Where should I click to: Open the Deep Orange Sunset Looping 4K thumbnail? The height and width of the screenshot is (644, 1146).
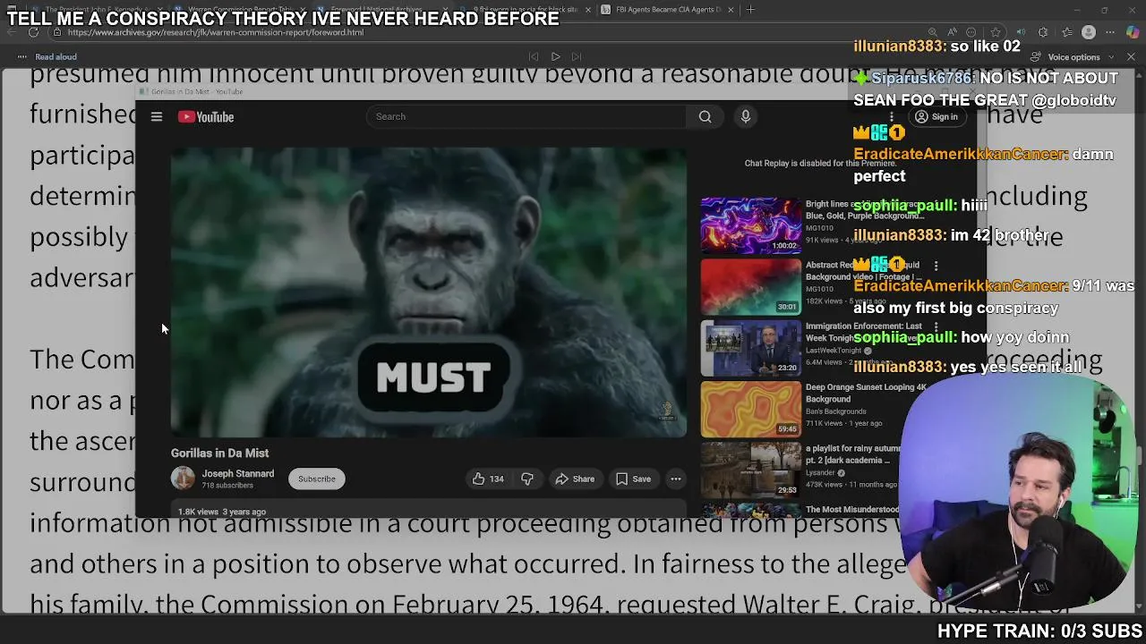750,410
